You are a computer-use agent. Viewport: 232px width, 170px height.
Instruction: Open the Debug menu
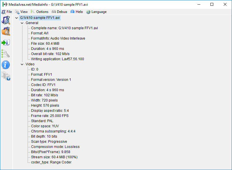(62, 12)
